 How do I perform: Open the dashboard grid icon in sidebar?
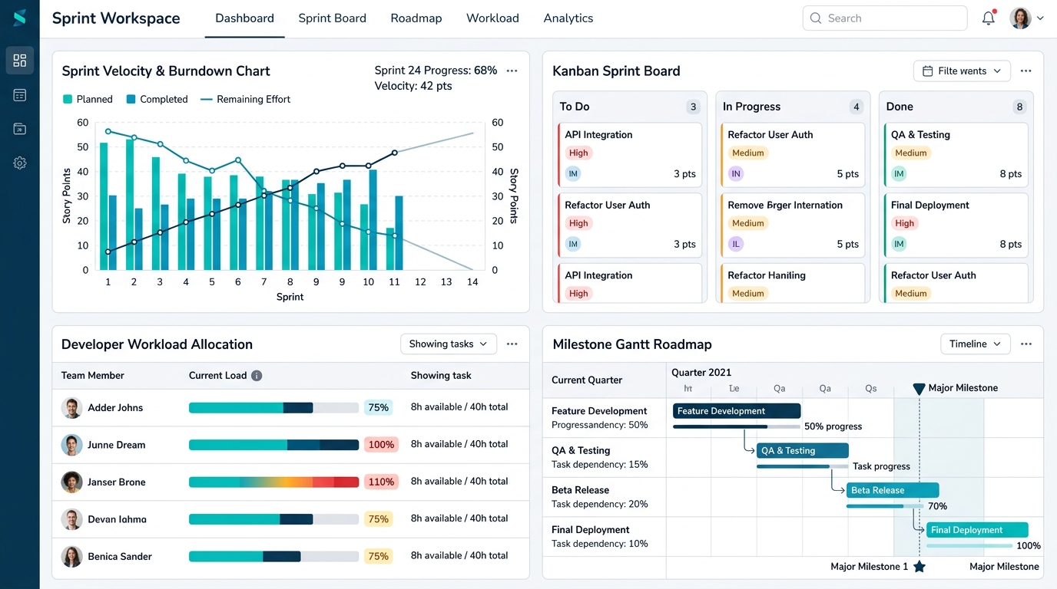coord(20,61)
